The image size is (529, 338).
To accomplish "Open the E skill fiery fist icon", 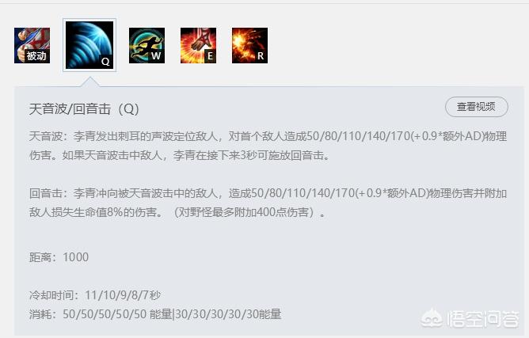I will coord(198,46).
